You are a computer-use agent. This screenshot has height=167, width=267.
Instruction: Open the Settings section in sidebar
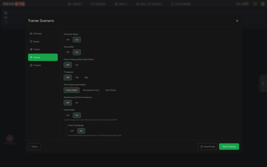pyautogui.click(x=43, y=34)
